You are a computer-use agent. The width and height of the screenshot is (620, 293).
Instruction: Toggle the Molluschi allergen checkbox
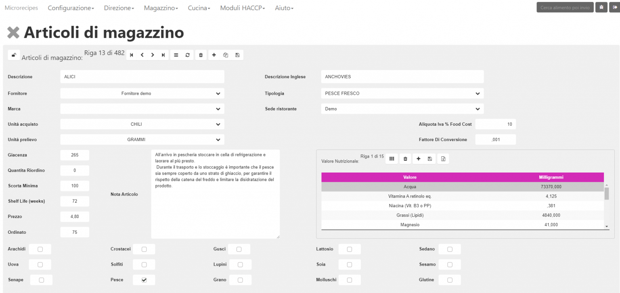point(350,280)
